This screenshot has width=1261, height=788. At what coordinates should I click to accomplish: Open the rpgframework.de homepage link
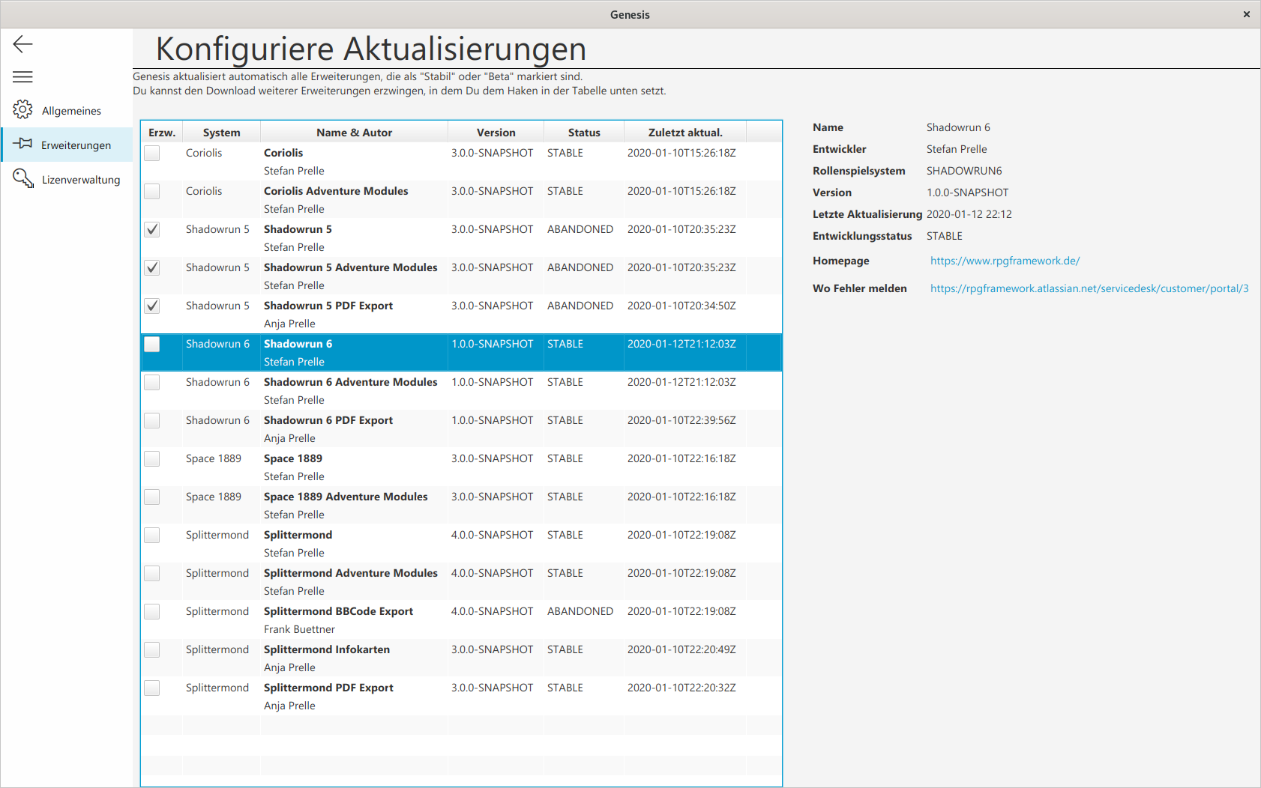(1005, 261)
